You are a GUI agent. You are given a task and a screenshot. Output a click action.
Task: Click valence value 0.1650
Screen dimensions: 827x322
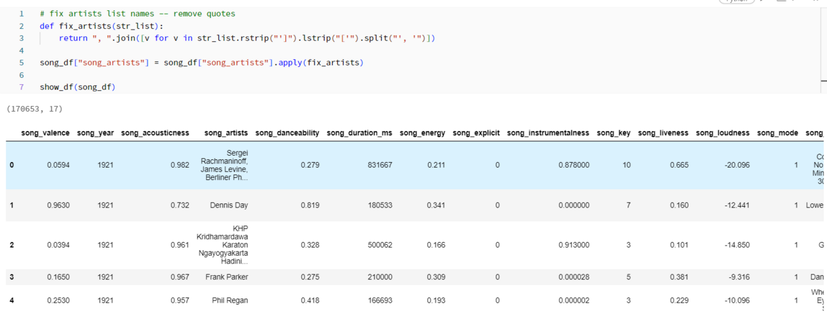tap(57, 277)
